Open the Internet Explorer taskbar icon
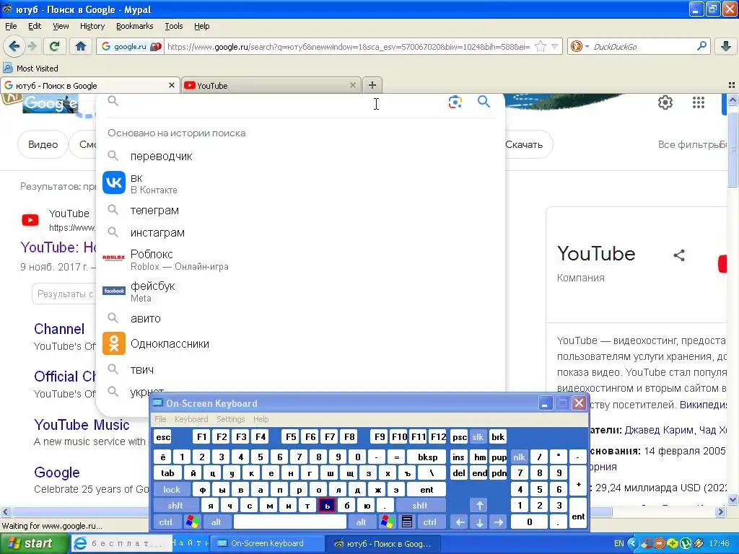The height and width of the screenshot is (554, 739). 81,543
